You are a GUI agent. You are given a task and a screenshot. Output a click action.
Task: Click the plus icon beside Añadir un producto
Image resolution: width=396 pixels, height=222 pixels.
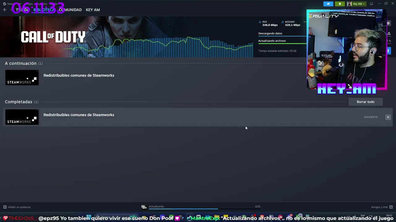tap(5, 207)
